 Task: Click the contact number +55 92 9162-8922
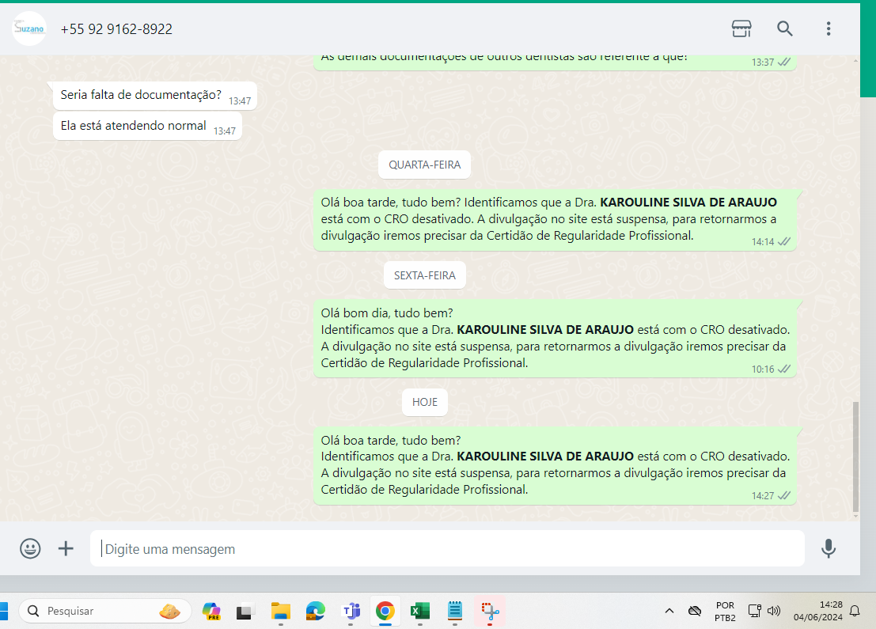(116, 29)
